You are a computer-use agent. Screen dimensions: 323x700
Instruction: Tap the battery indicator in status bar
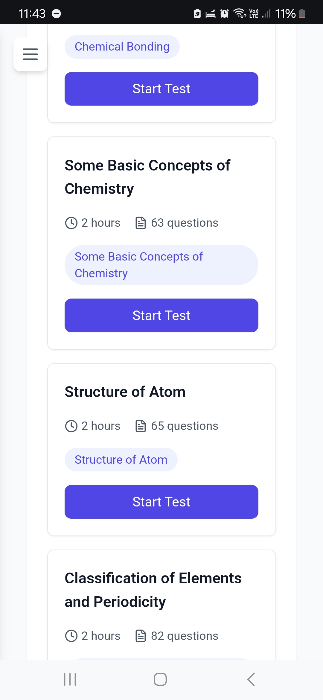pyautogui.click(x=302, y=13)
